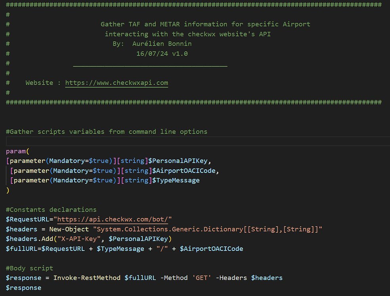
Task: Click the author name Aurélien Bonnin in header
Action: pos(161,44)
